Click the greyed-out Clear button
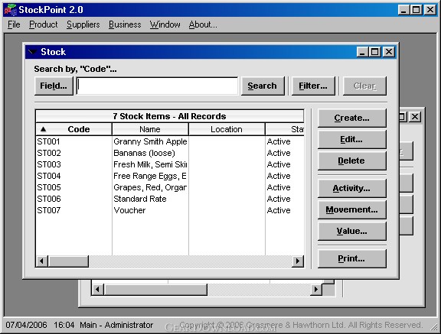Image resolution: width=441 pixels, height=334 pixels. (x=364, y=86)
